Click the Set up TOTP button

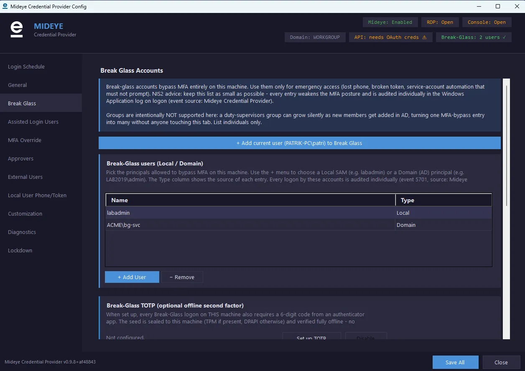click(x=311, y=336)
